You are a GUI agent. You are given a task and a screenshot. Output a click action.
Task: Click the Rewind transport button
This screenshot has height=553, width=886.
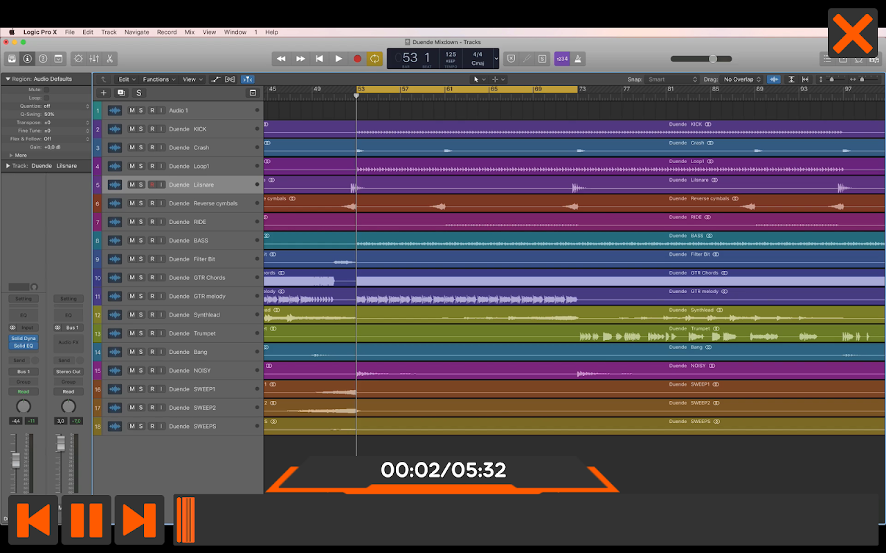(x=281, y=59)
